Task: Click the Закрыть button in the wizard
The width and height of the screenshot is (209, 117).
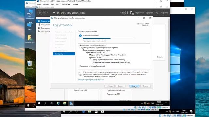Action: coord(134,86)
